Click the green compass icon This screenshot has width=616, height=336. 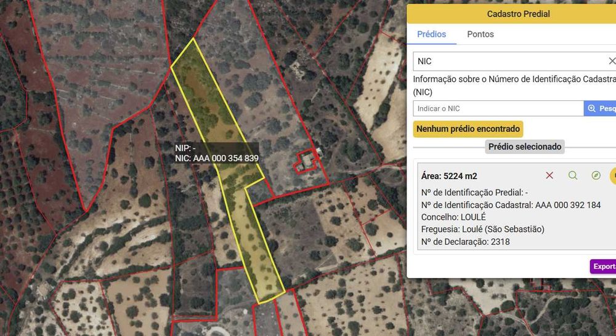point(596,175)
